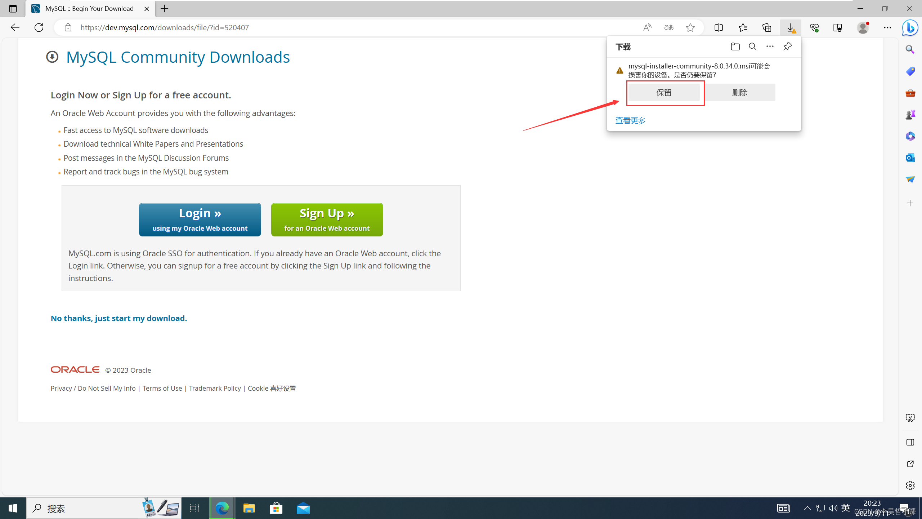Open the sidebar Tools briefcase
This screenshot has width=922, height=519.
click(910, 93)
